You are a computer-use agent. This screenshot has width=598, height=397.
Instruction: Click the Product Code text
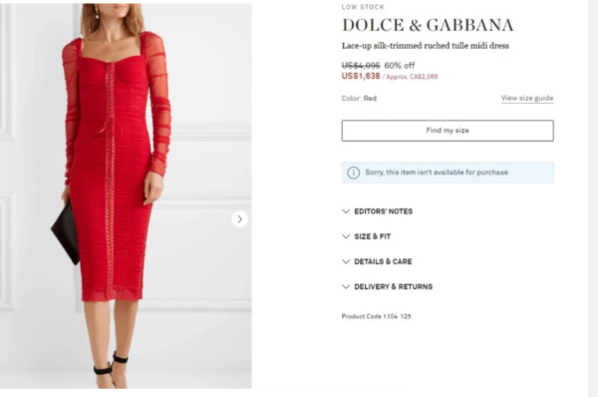click(x=376, y=316)
